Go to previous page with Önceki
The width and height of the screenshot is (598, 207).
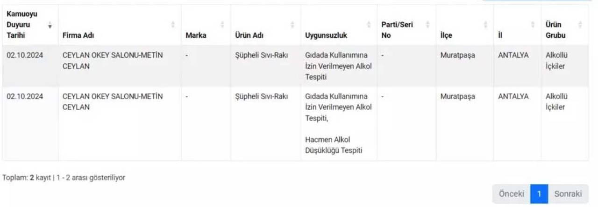click(x=511, y=194)
